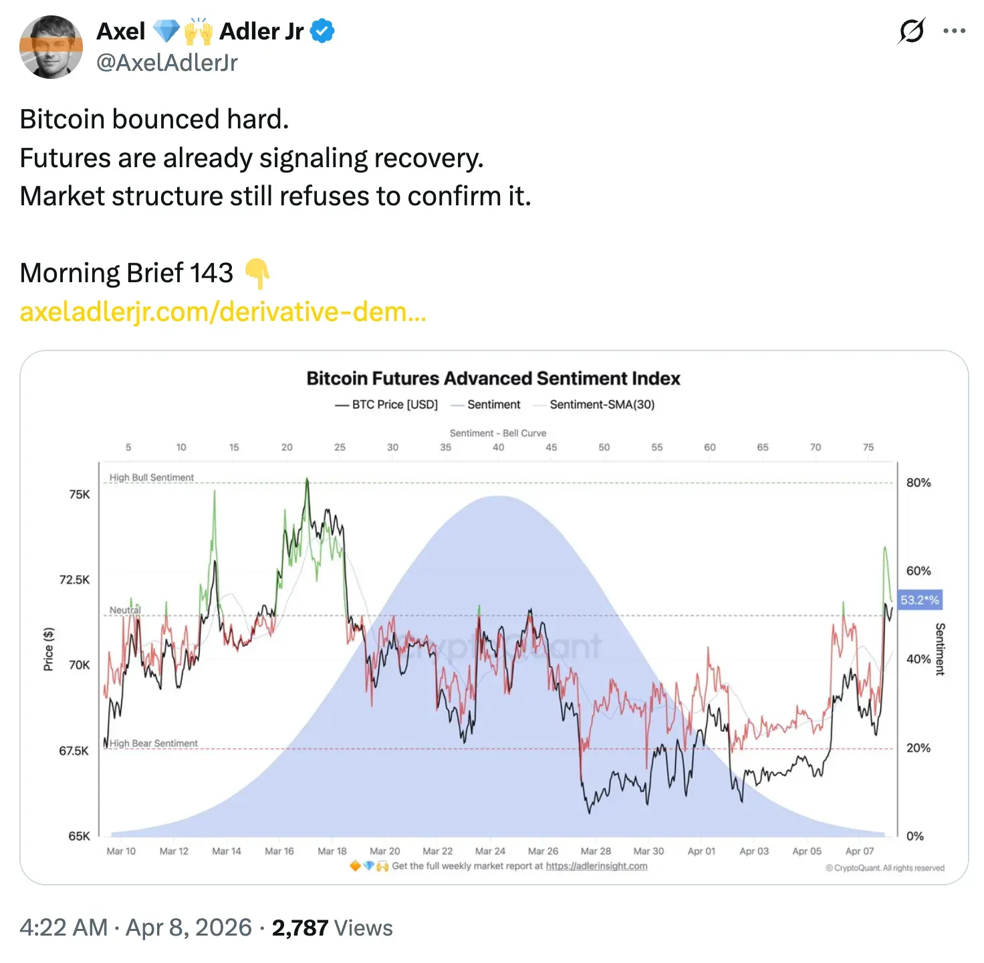Click the orange diamond icon below the chart
The width and height of the screenshot is (984, 963).
click(x=355, y=866)
